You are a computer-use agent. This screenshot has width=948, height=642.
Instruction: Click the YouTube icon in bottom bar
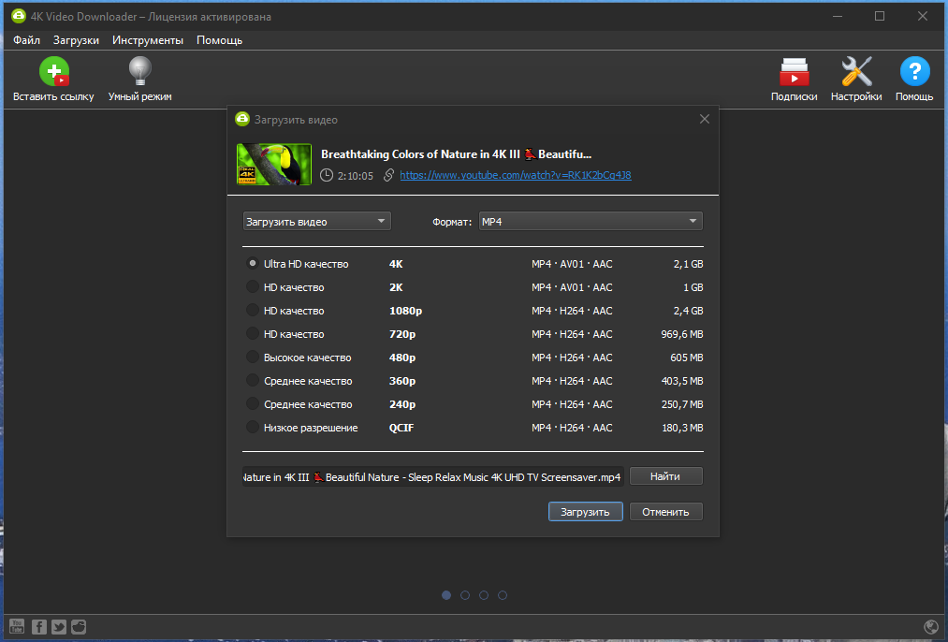point(17,626)
